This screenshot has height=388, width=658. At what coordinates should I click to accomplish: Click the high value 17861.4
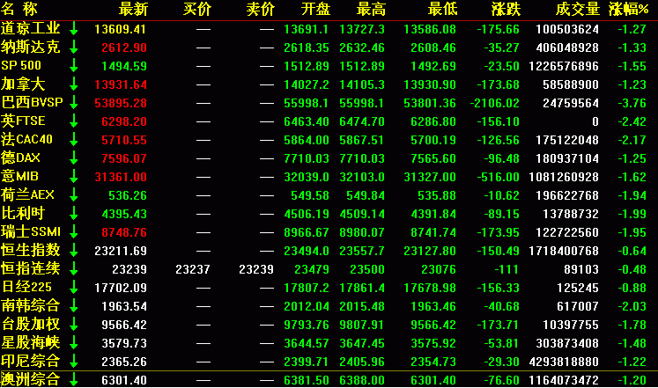pyautogui.click(x=362, y=288)
